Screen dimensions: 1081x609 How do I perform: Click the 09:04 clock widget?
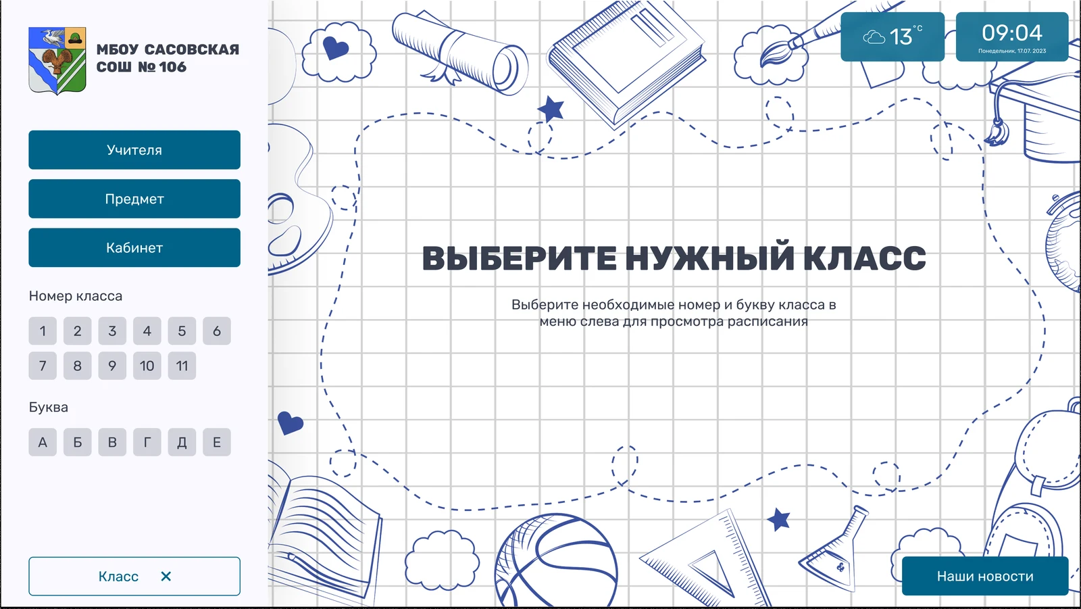[1012, 36]
